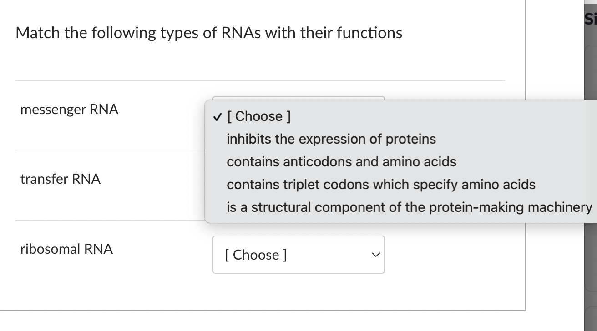Select 'inhibits the expression of proteins'
597x331 pixels.
331,139
